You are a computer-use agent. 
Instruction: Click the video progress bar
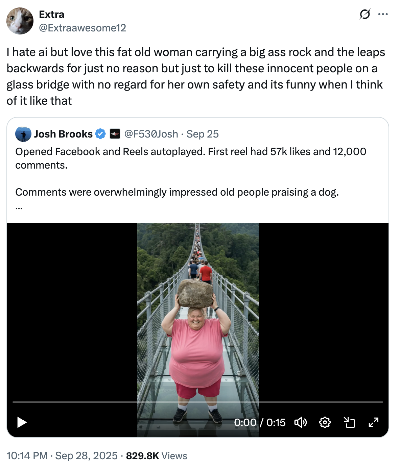click(197, 402)
